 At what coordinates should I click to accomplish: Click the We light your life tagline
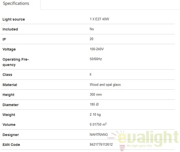[x=139, y=146]
